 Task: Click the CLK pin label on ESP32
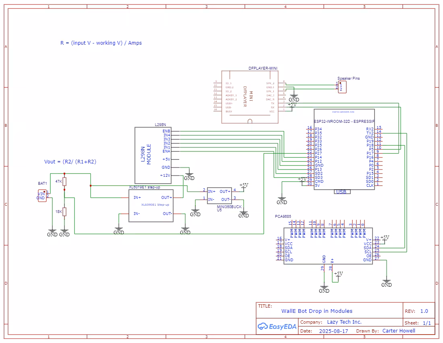click(x=370, y=185)
